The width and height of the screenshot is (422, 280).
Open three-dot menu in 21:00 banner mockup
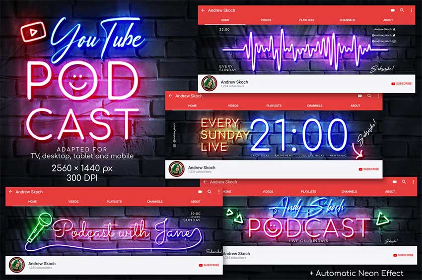click(379, 96)
